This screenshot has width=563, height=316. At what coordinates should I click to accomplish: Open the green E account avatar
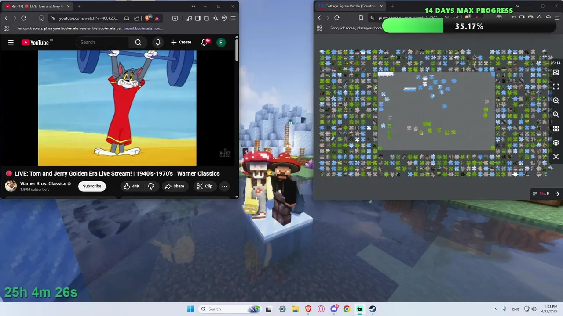(221, 42)
